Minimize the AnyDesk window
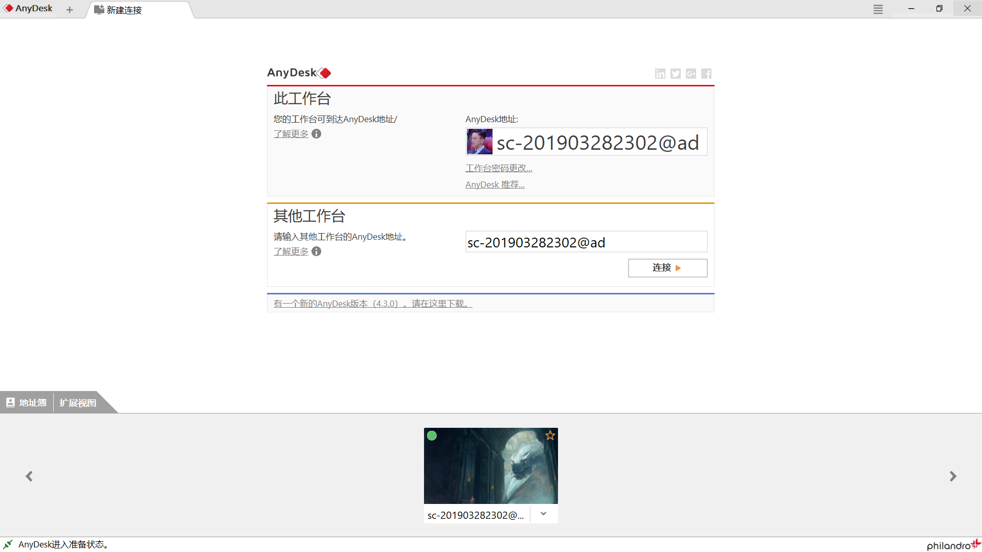The width and height of the screenshot is (982, 552). 911,9
